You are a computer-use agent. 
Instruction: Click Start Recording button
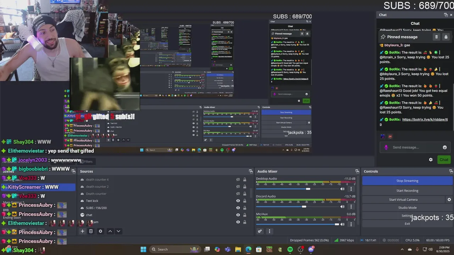407,191
